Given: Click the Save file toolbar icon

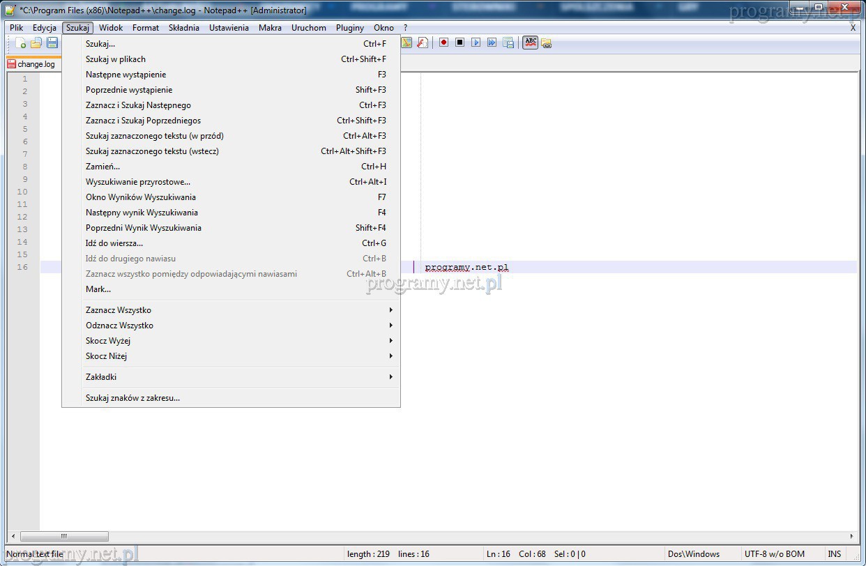Looking at the screenshot, I should point(52,43).
